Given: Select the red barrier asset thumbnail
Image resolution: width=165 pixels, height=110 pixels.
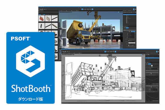Looking at the screenshot, I should click(42, 18).
